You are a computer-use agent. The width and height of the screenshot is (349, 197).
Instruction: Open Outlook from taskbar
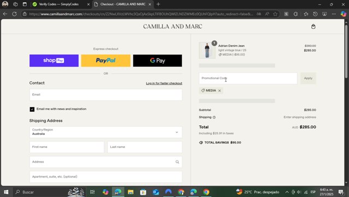[156, 192]
